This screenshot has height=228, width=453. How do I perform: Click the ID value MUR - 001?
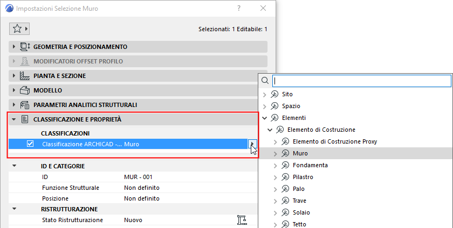click(x=138, y=177)
